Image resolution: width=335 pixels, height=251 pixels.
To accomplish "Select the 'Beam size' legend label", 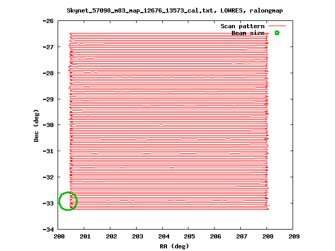I will point(248,33).
